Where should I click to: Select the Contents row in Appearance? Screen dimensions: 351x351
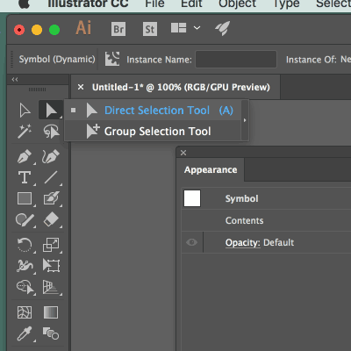click(x=266, y=220)
